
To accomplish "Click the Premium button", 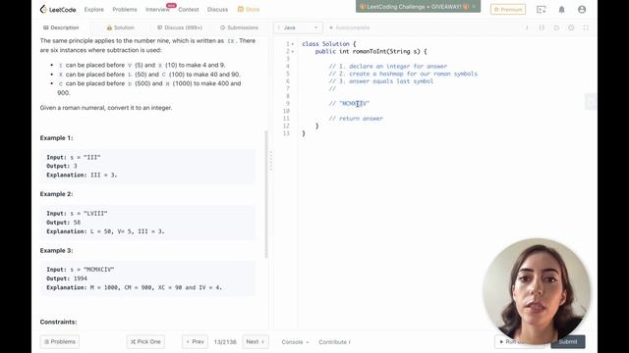I will [x=508, y=9].
